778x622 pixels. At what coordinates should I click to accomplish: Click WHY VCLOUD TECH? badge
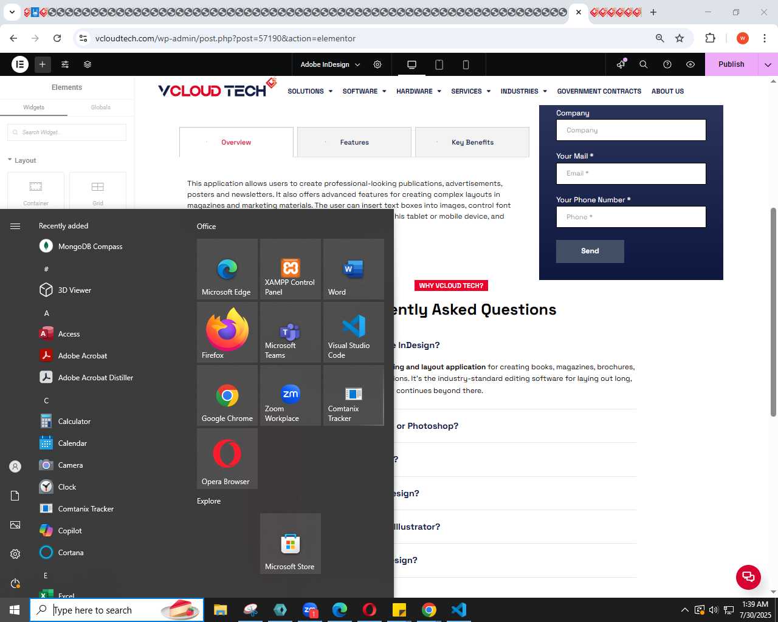click(x=451, y=285)
